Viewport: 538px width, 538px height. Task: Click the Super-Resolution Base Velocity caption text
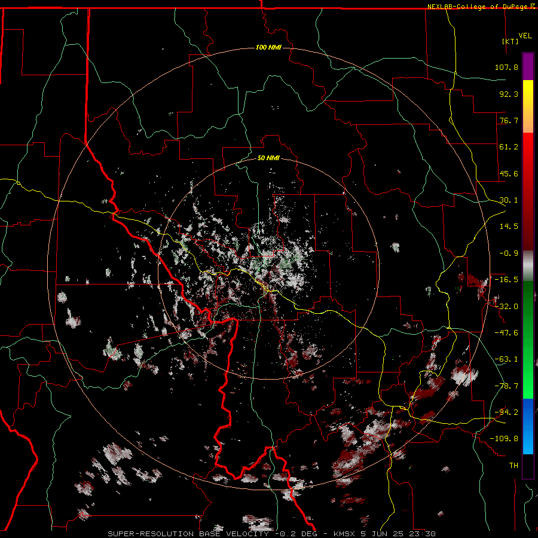[x=272, y=534]
